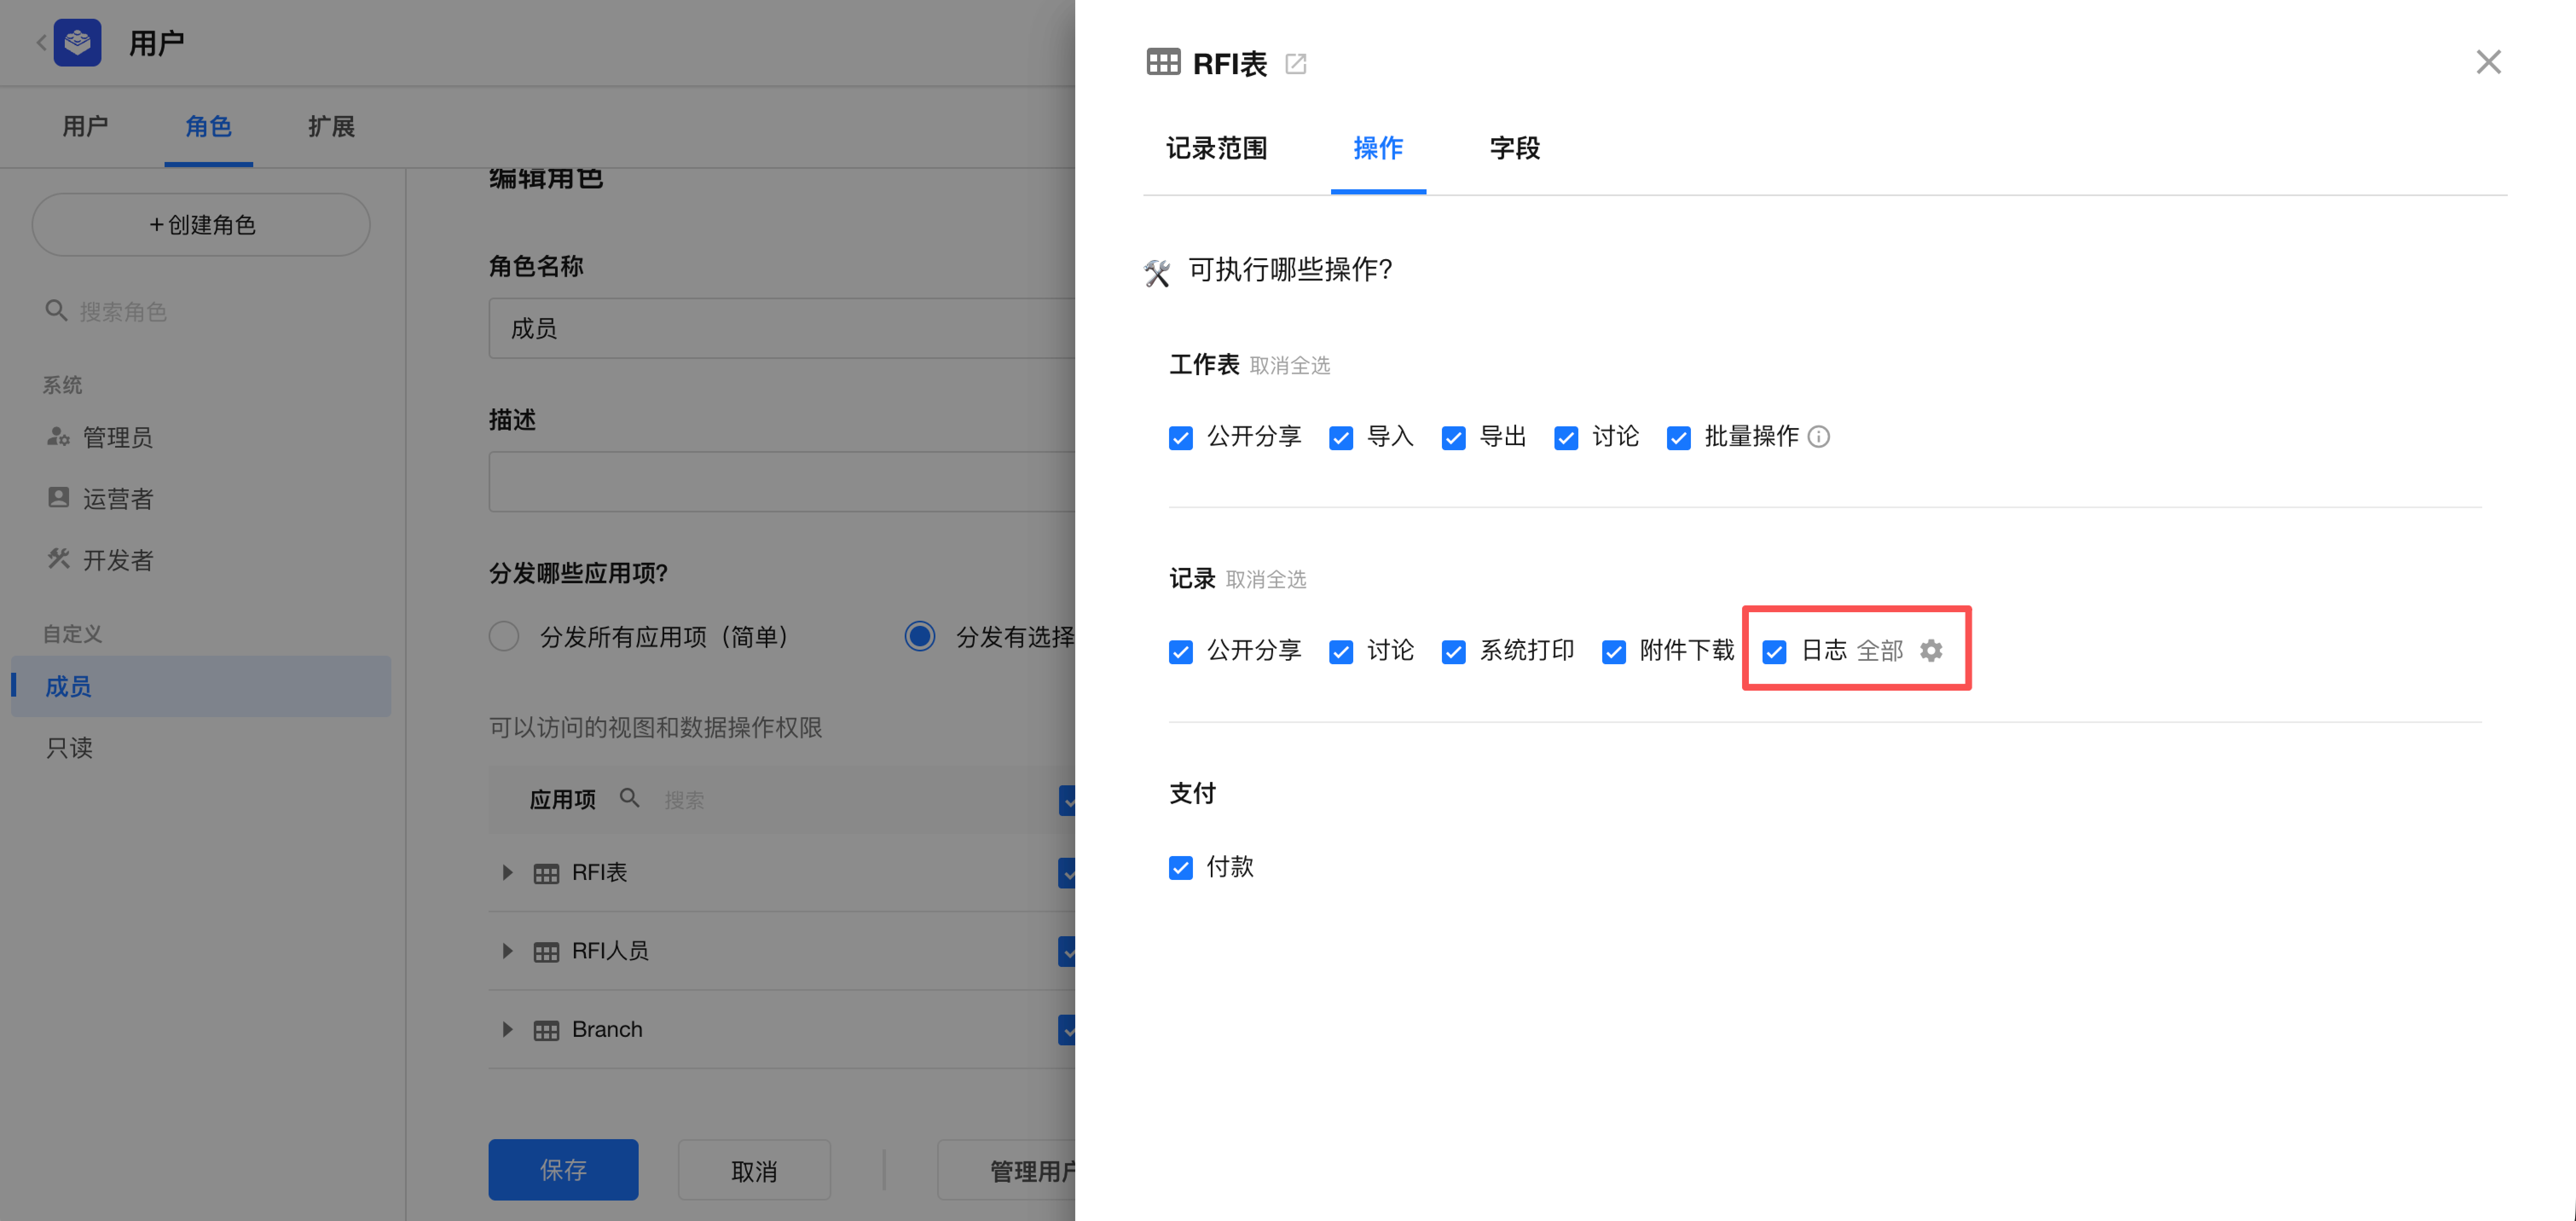Uncheck the 批量操作 checkbox

point(1678,438)
